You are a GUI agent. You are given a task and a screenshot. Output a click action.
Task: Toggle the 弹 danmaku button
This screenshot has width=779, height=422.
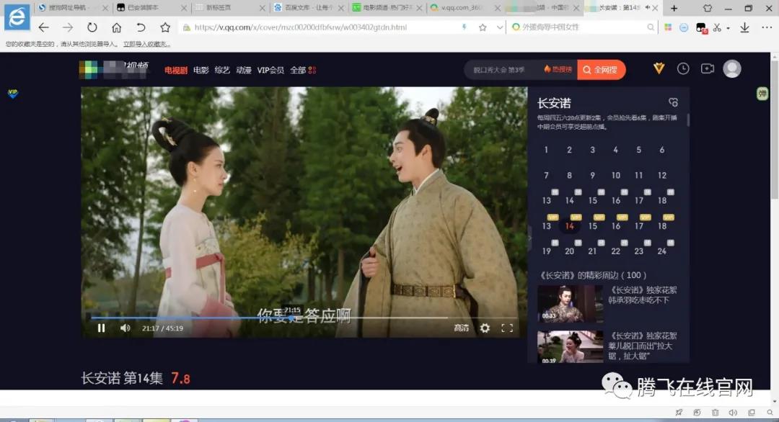pos(762,94)
